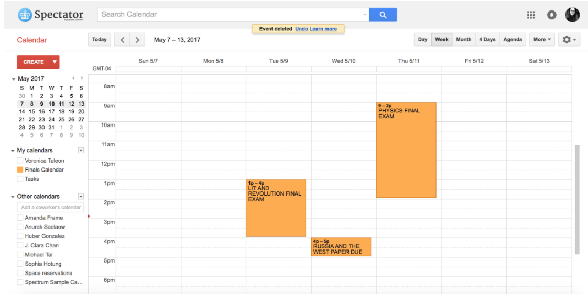Open the notifications bell icon
Screen dimensions: 588x296
[551, 15]
